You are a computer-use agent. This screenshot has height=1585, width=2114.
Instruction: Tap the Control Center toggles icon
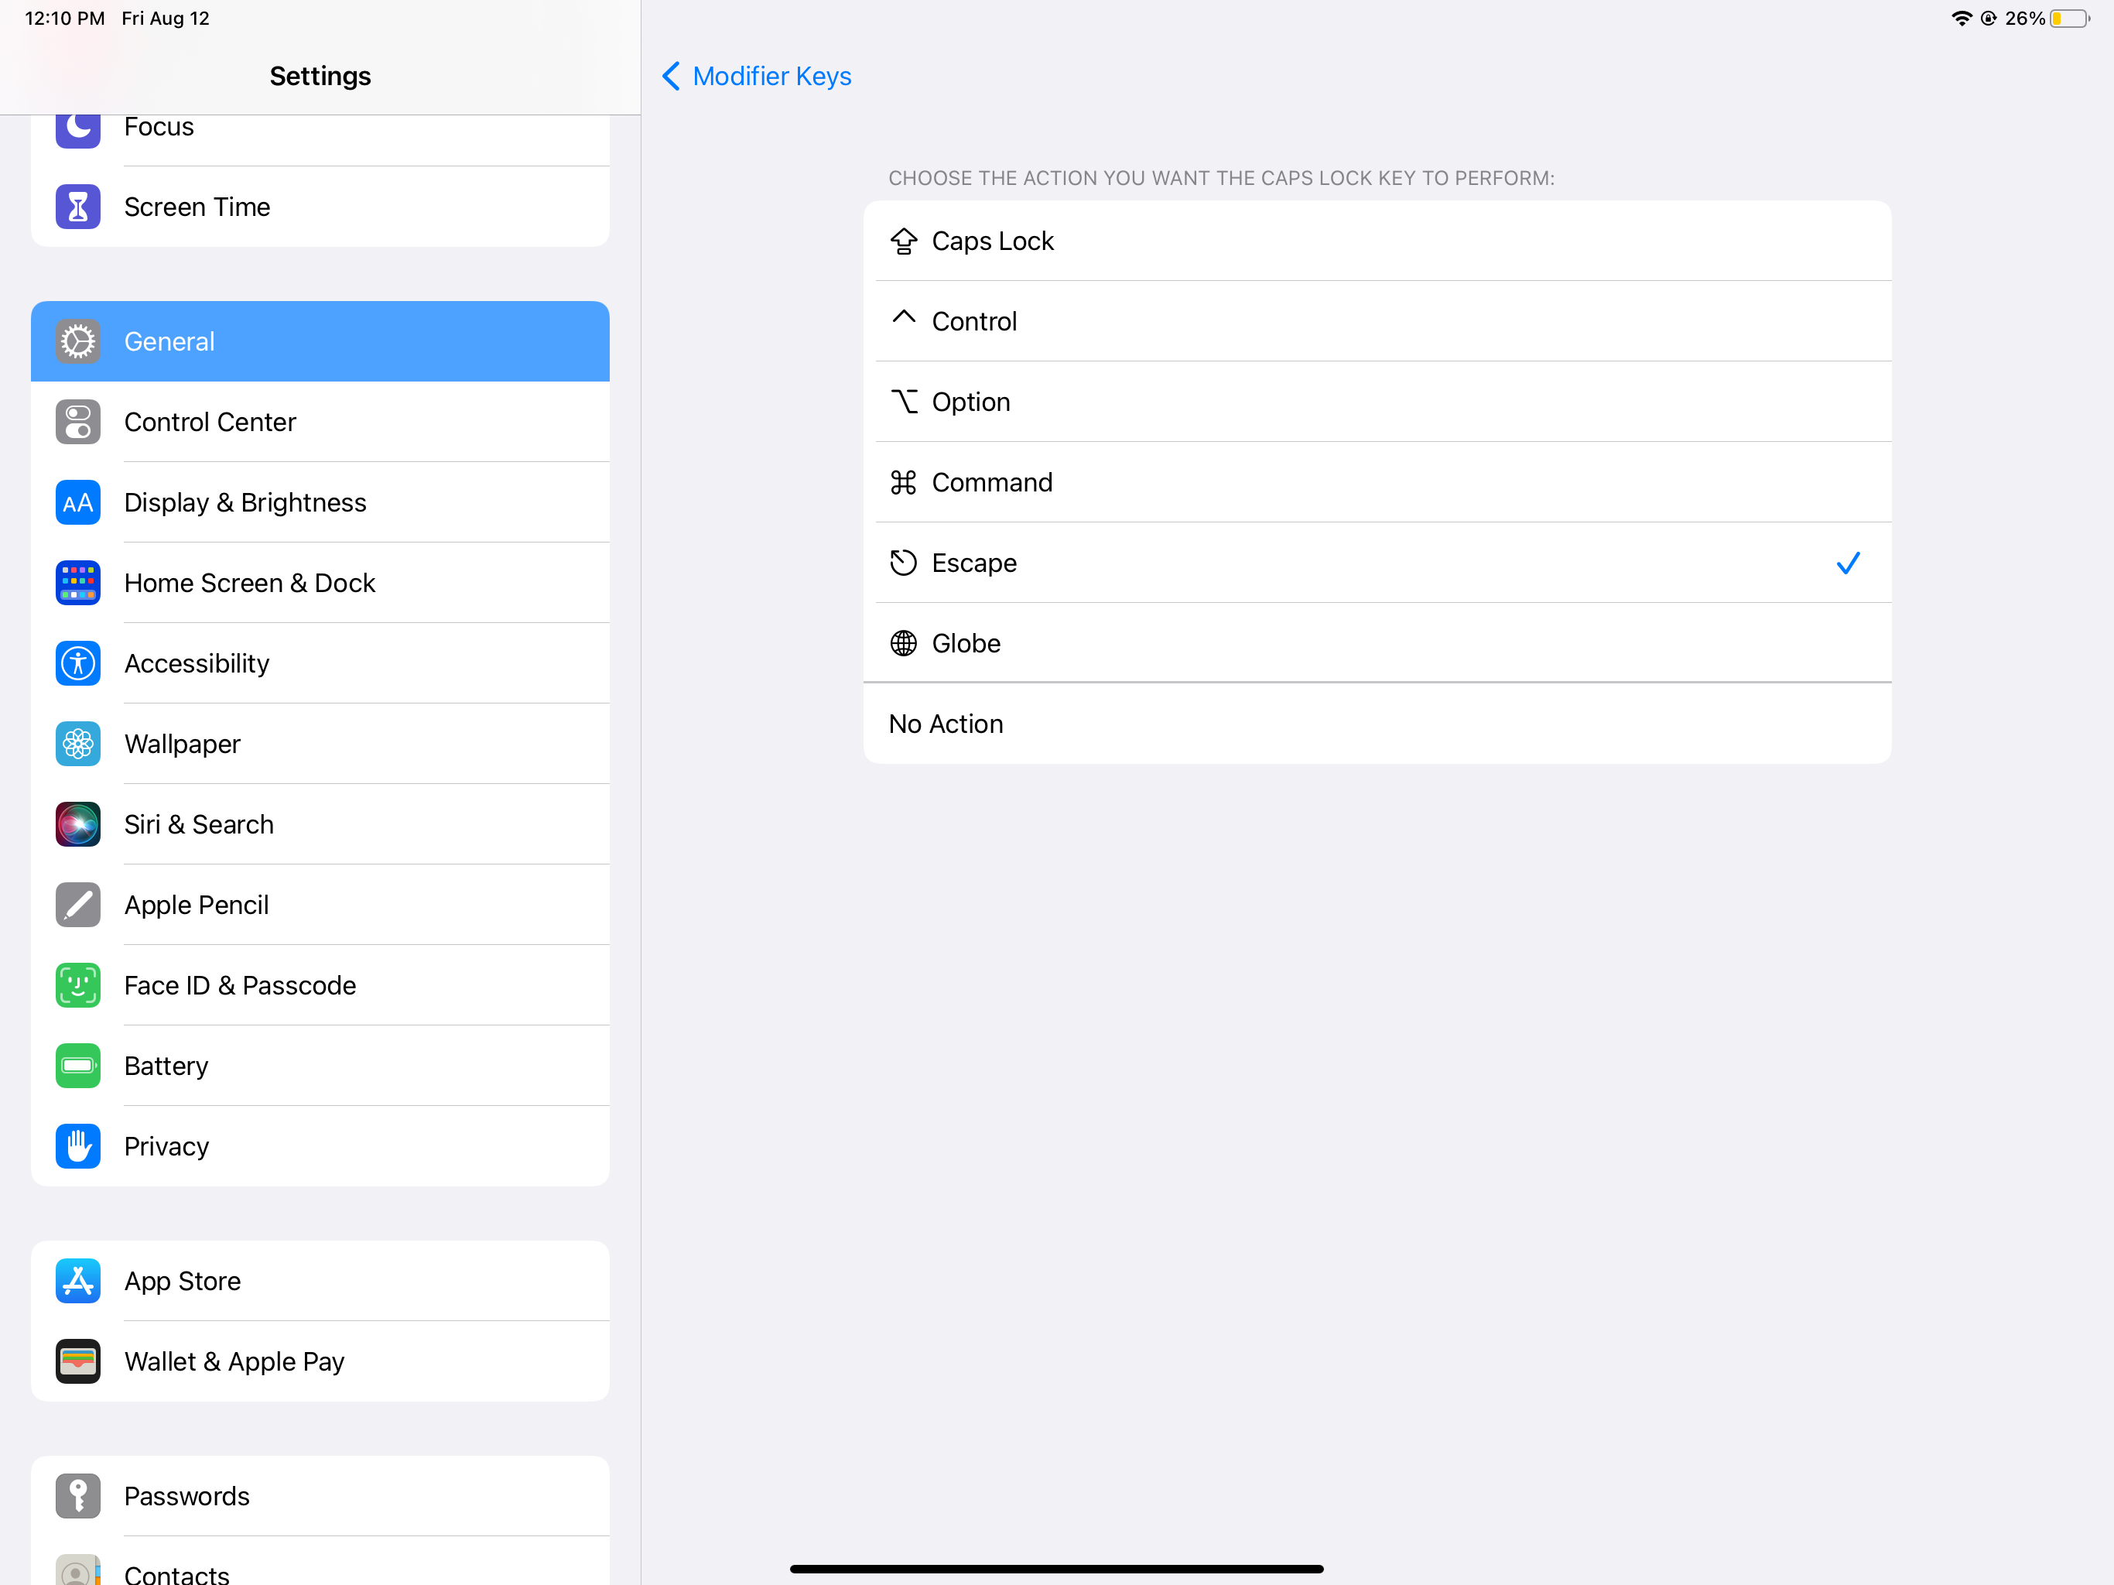pos(77,422)
